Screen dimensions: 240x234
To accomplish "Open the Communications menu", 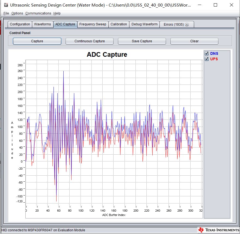I will point(38,13).
